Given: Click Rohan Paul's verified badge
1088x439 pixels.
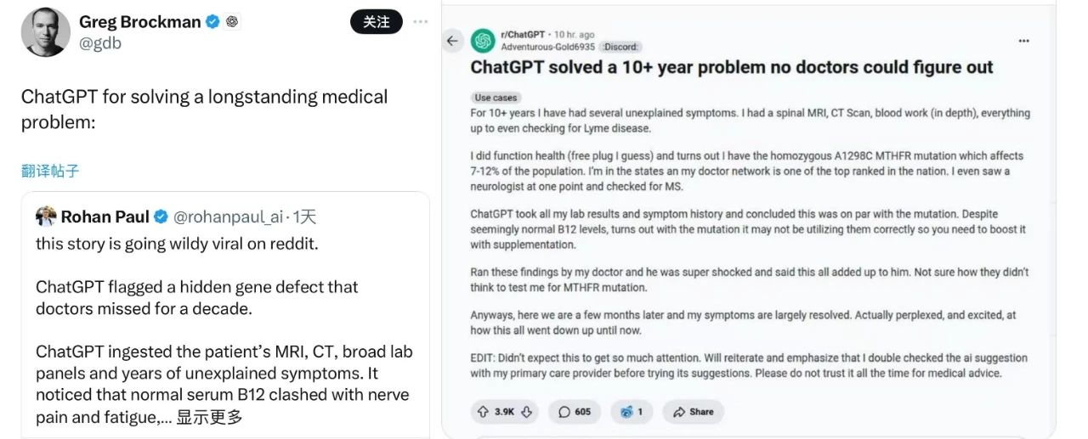Looking at the screenshot, I should [x=161, y=217].
